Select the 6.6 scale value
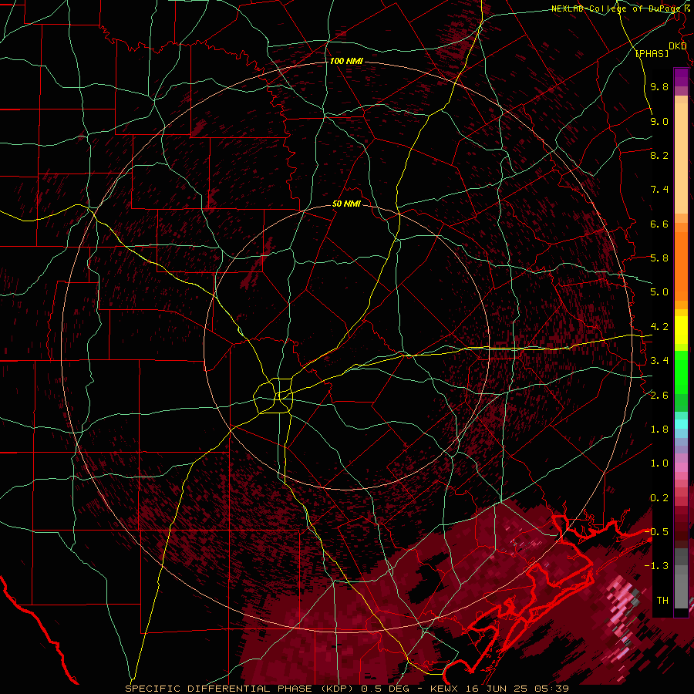The width and height of the screenshot is (694, 694). pos(659,224)
